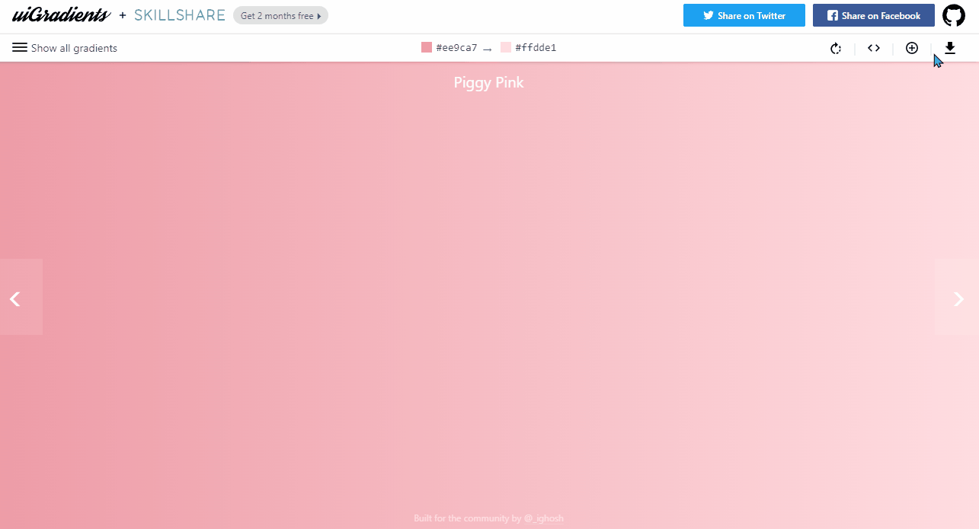979x529 pixels.
Task: Click Share on Facebook button
Action: (x=874, y=15)
